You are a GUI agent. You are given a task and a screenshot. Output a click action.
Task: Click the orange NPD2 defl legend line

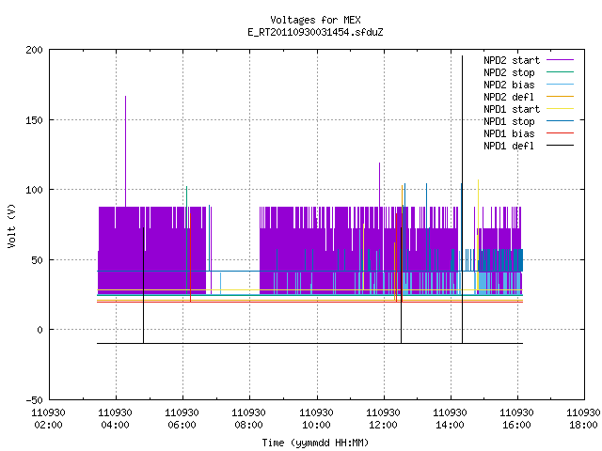tap(560, 96)
